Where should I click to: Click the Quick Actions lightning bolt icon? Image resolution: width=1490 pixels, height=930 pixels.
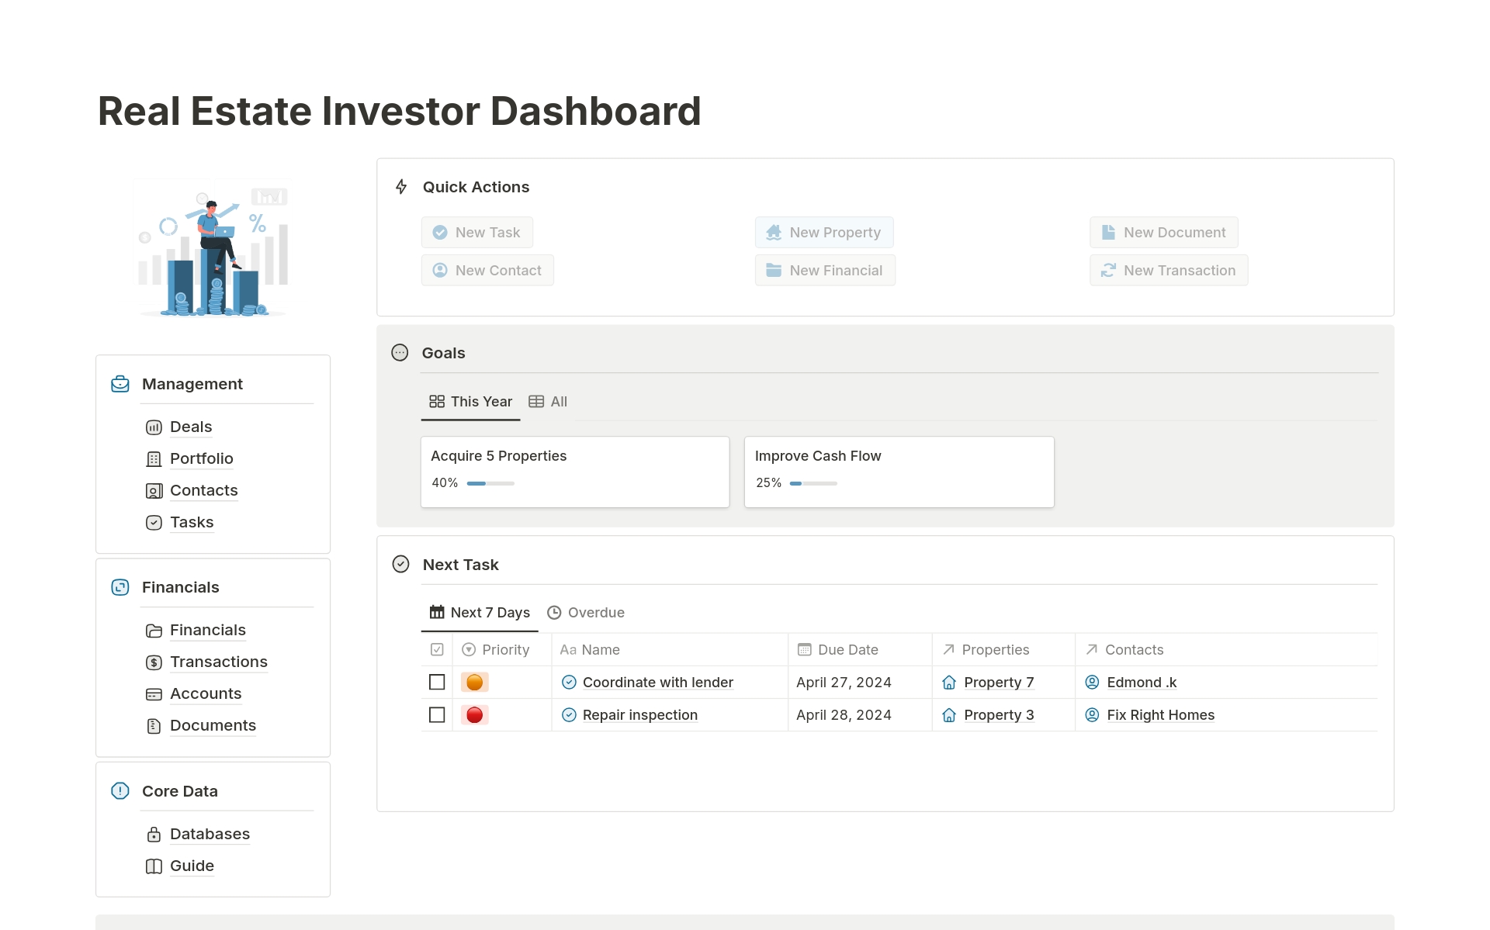click(x=401, y=187)
